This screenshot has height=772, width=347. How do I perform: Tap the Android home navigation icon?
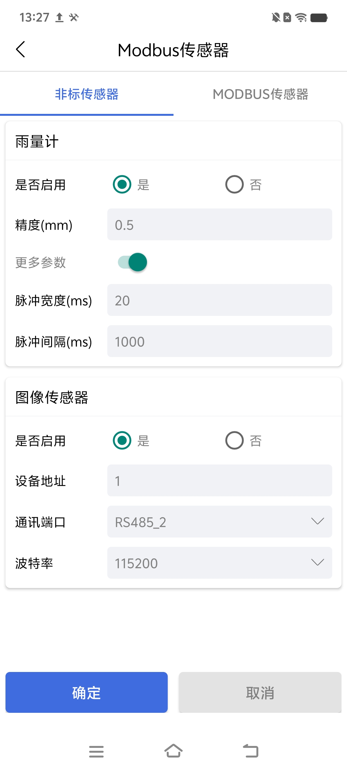pyautogui.click(x=173, y=751)
